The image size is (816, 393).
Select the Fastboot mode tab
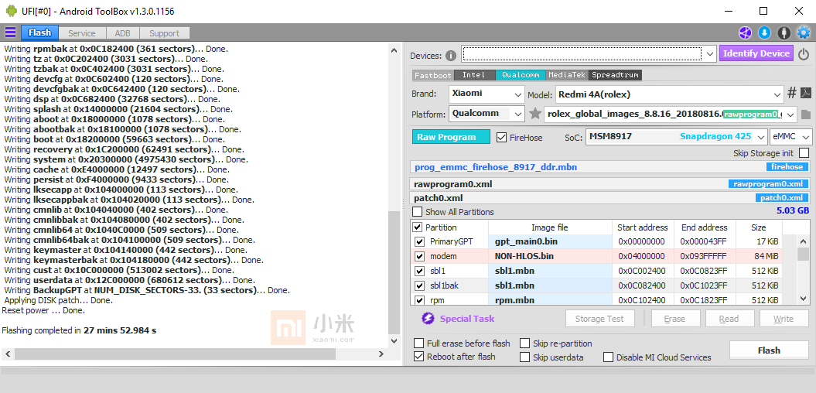(x=433, y=75)
